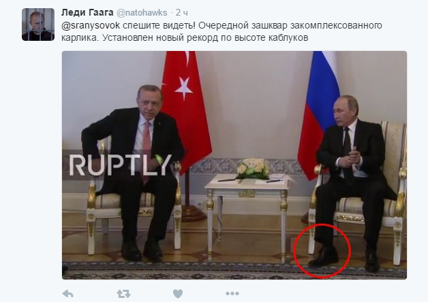Retweet this post using the retweet icon
The image size is (428, 302).
pos(123,294)
